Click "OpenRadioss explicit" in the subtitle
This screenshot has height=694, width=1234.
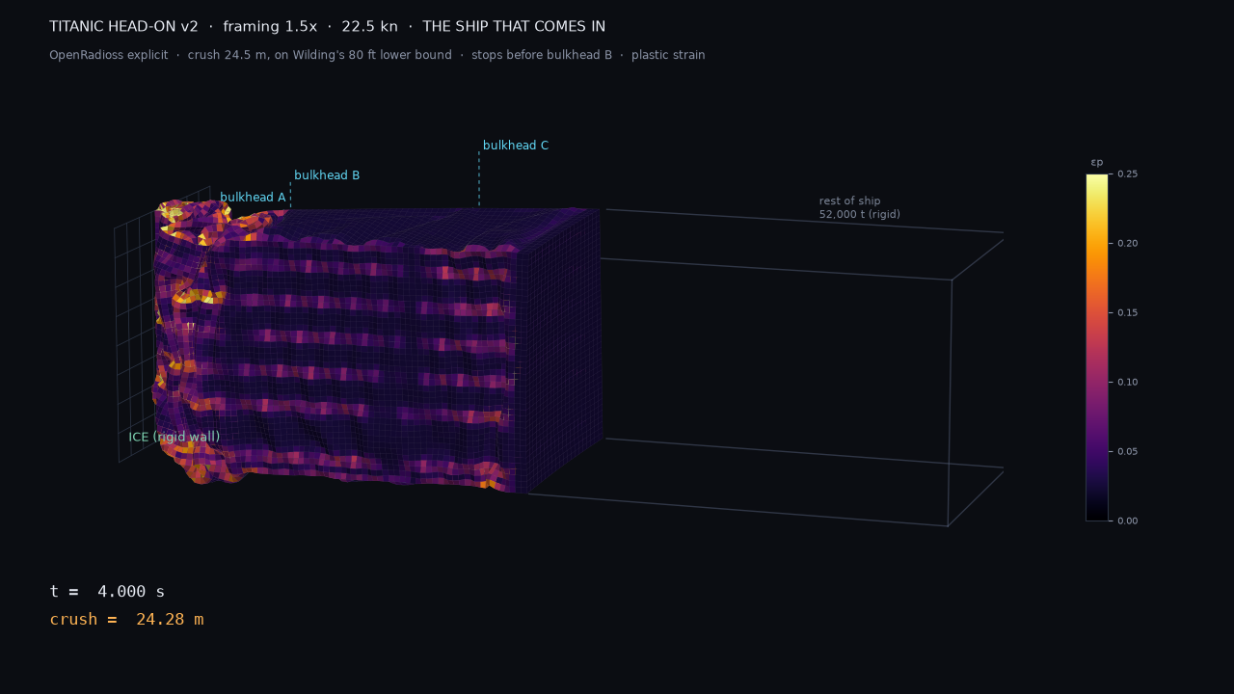[x=109, y=55]
